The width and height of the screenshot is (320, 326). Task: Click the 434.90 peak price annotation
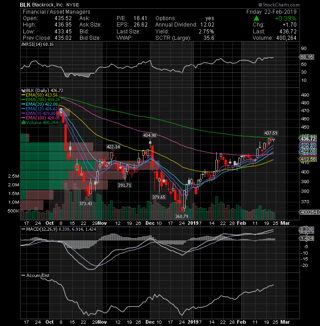(x=149, y=136)
